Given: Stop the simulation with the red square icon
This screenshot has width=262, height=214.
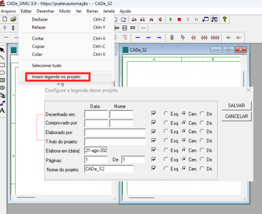Looking at the screenshot, I should [x=179, y=20].
